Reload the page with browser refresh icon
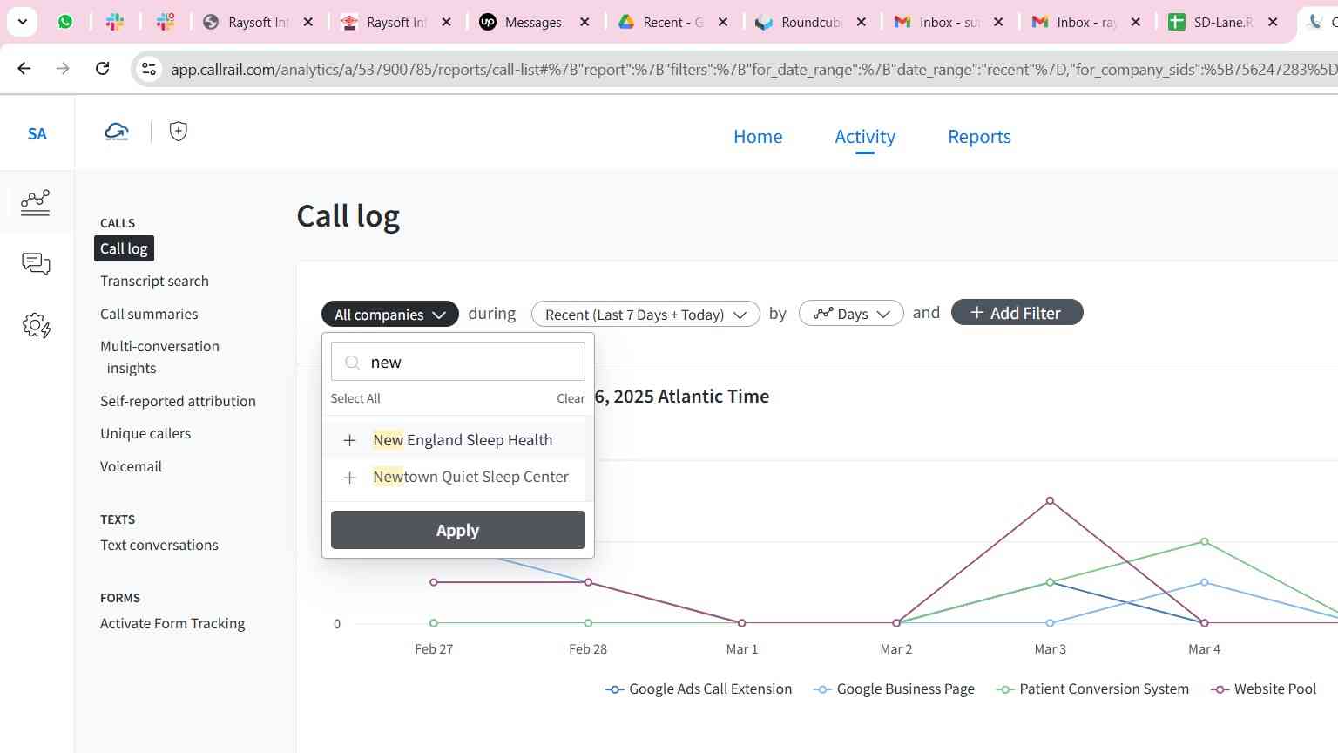 coord(102,68)
